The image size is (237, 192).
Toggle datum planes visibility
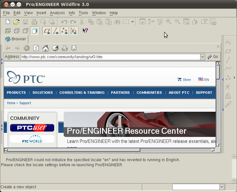pyautogui.click(x=47, y=31)
